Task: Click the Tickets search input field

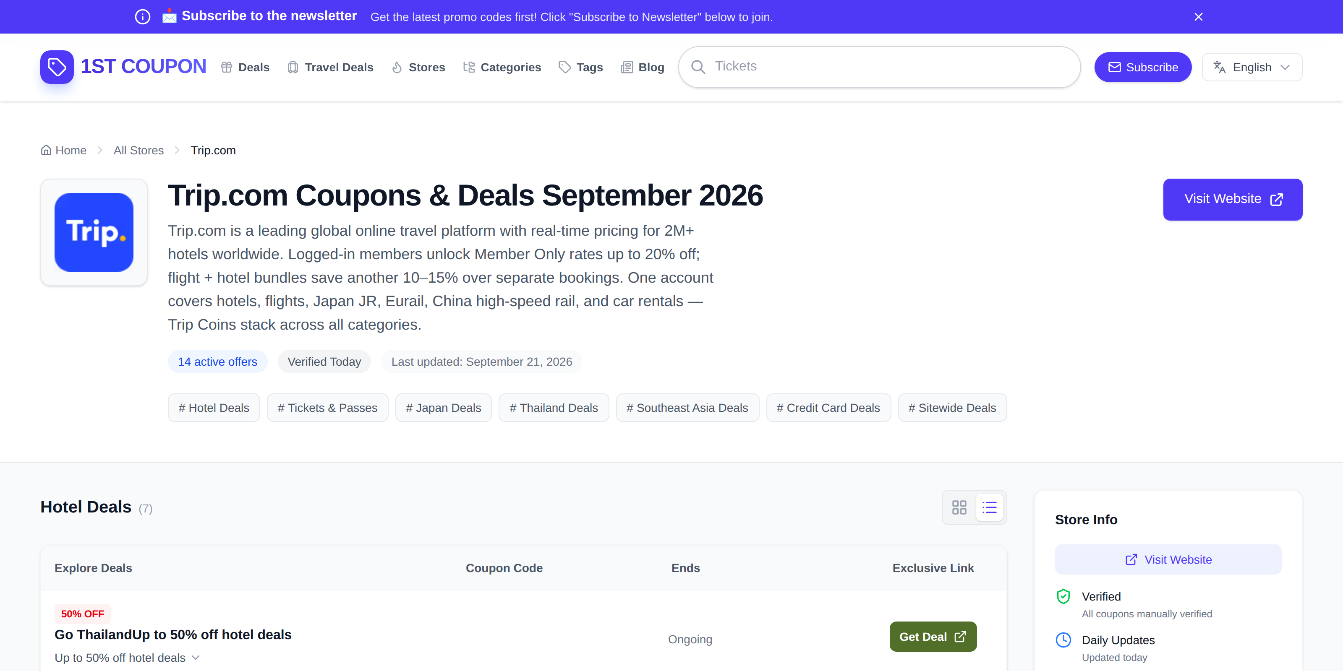Action: 879,67
